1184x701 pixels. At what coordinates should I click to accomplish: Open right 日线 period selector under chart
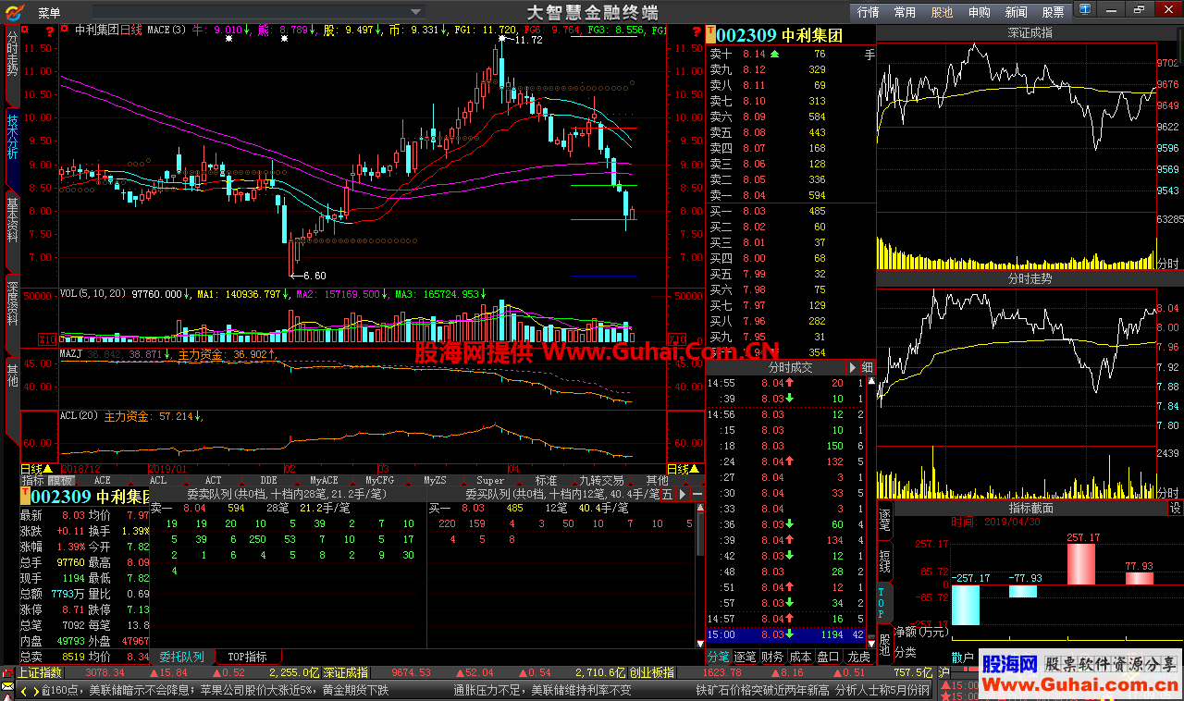tap(683, 469)
